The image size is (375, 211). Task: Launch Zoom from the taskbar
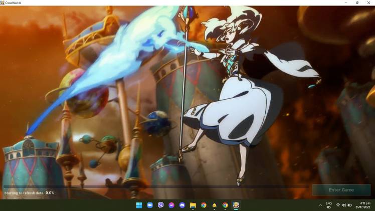150,205
